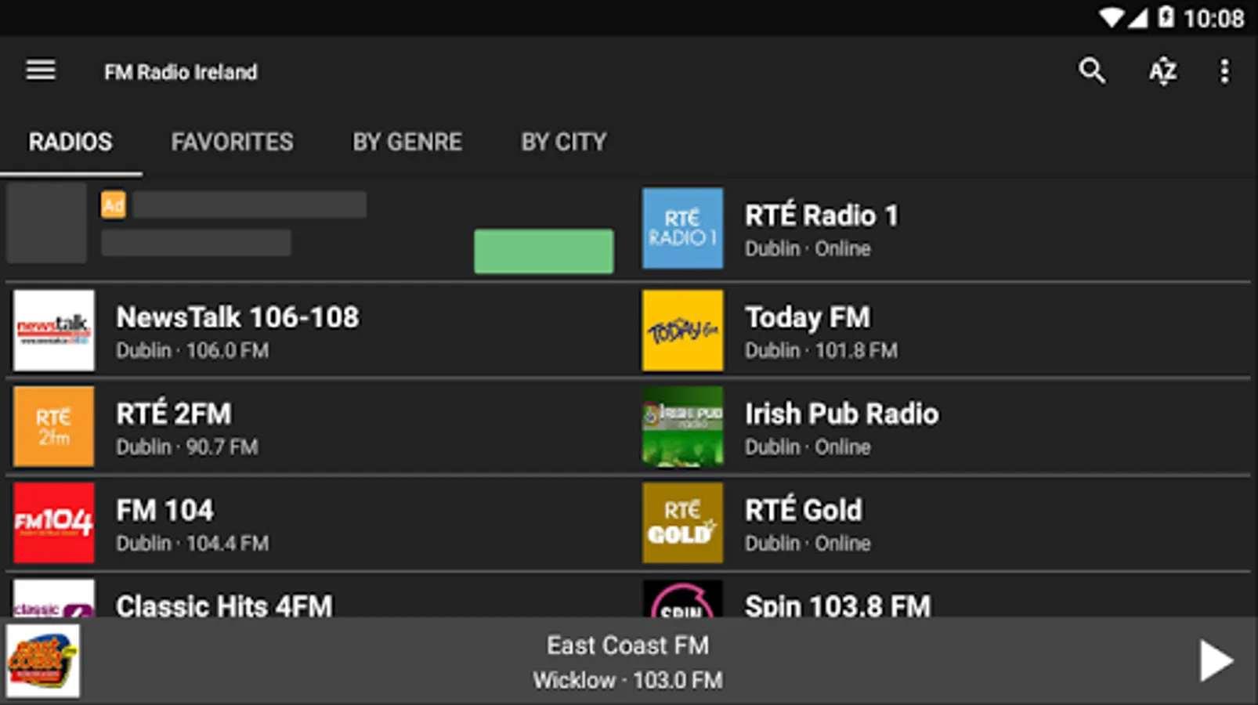Viewport: 1258px width, 705px height.
Task: Select the RTÉ Radio 1 logo
Action: click(x=682, y=228)
